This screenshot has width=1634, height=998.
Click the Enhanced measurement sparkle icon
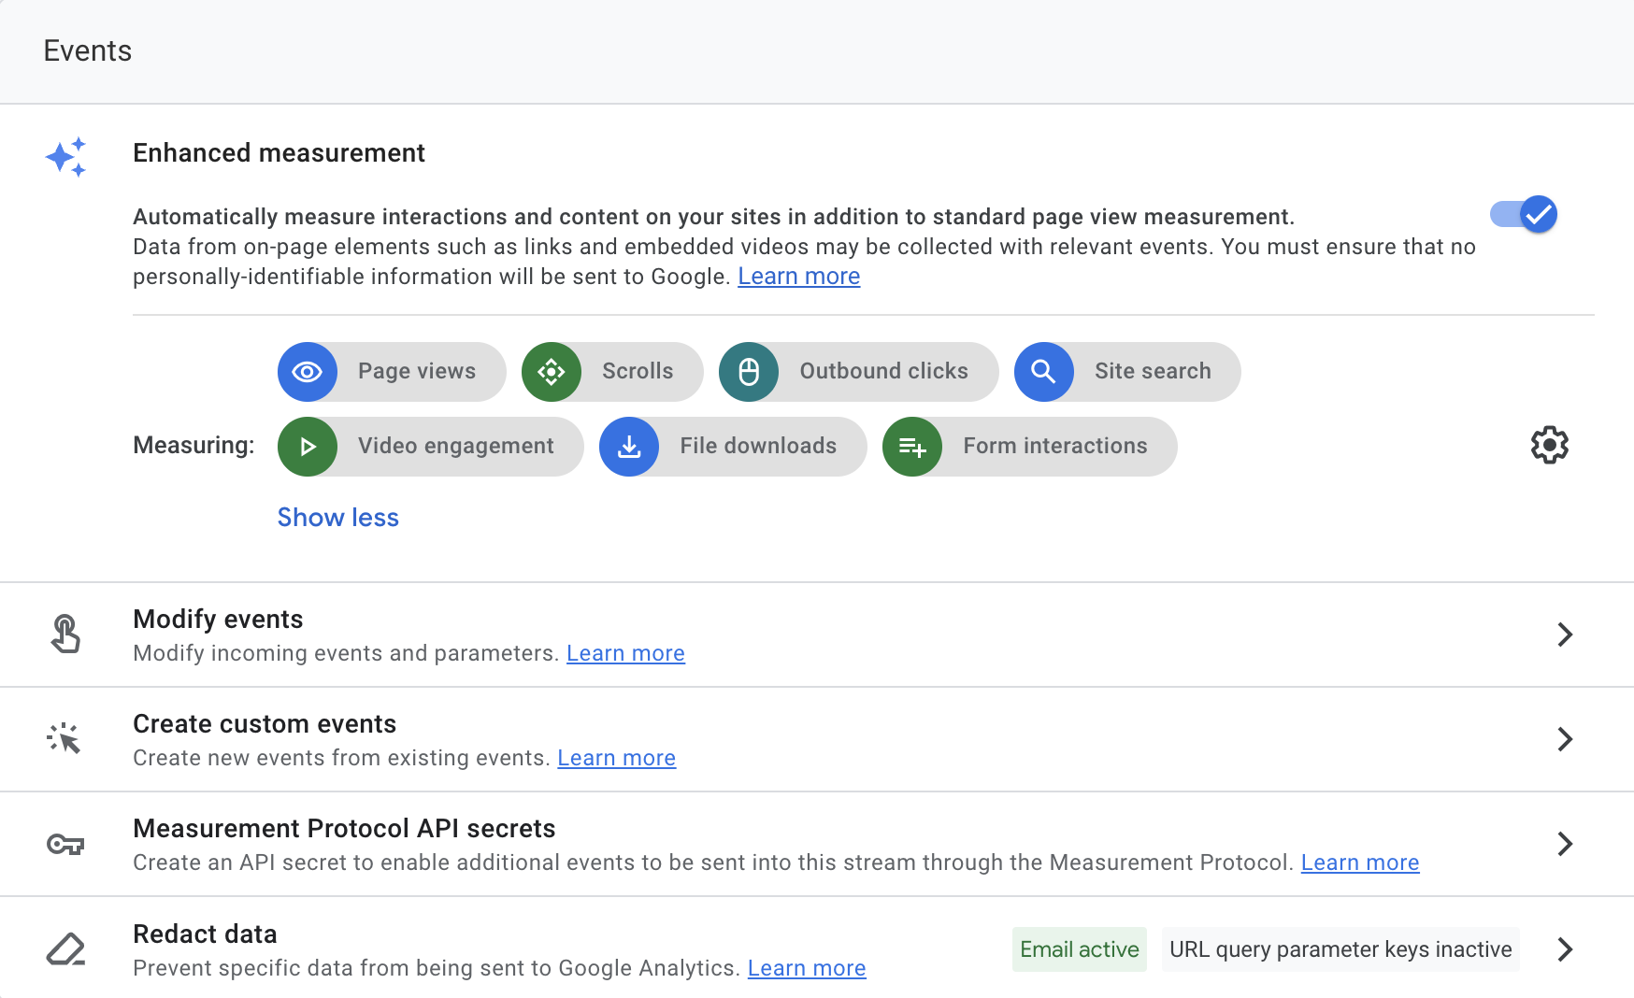66,157
